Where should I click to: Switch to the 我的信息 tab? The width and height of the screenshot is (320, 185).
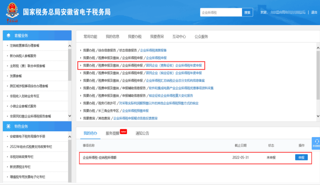pos(113,36)
